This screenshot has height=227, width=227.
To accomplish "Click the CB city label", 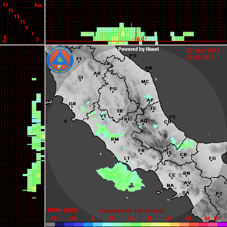I will 183,155.
